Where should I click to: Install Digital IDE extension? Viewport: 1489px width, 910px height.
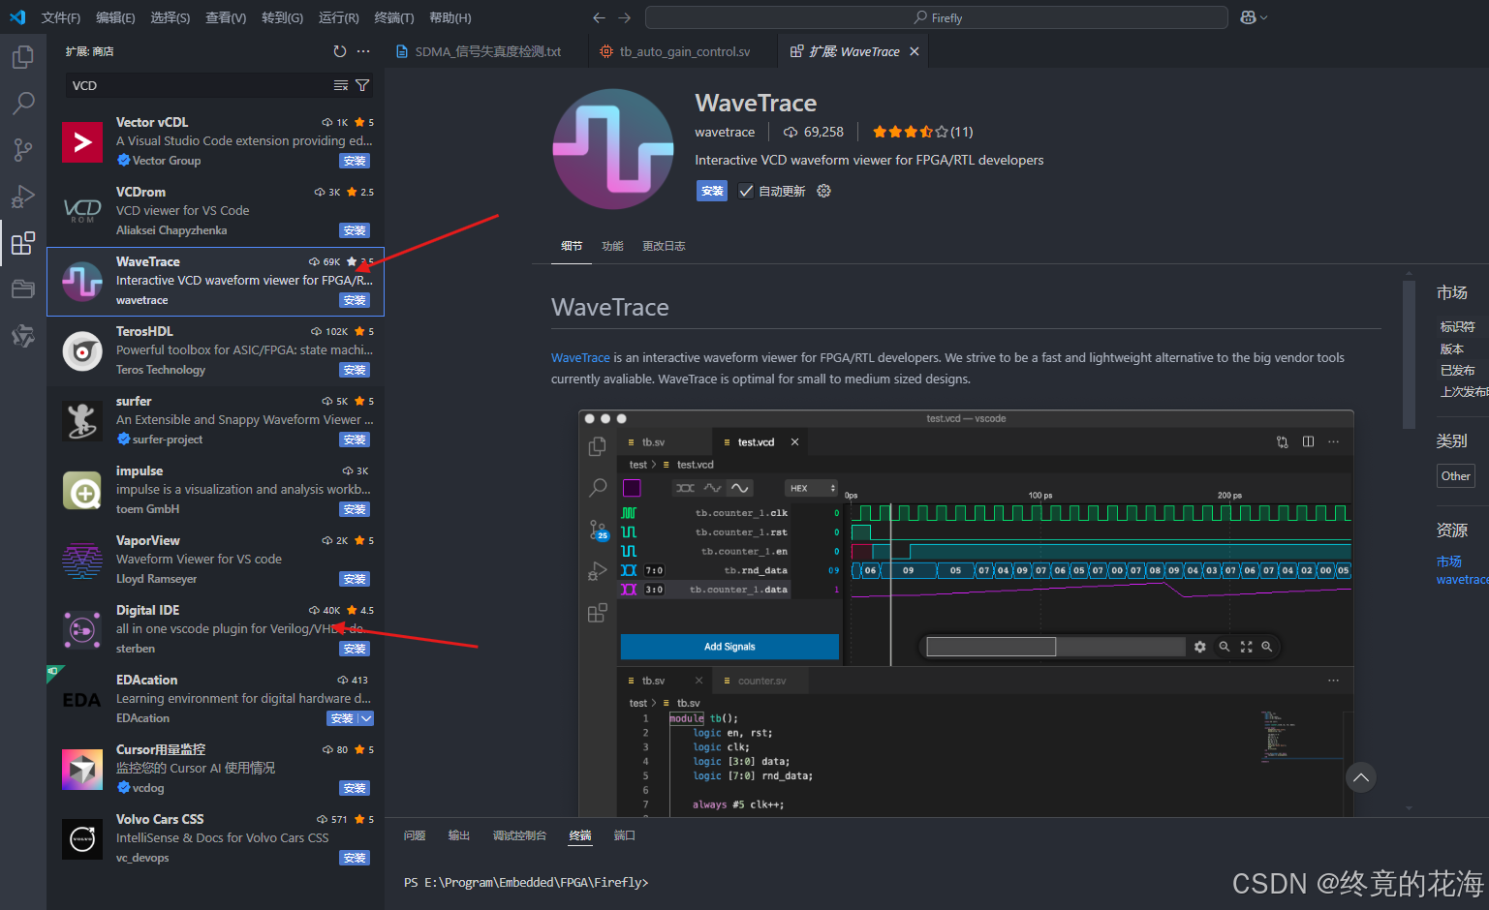pyautogui.click(x=355, y=650)
